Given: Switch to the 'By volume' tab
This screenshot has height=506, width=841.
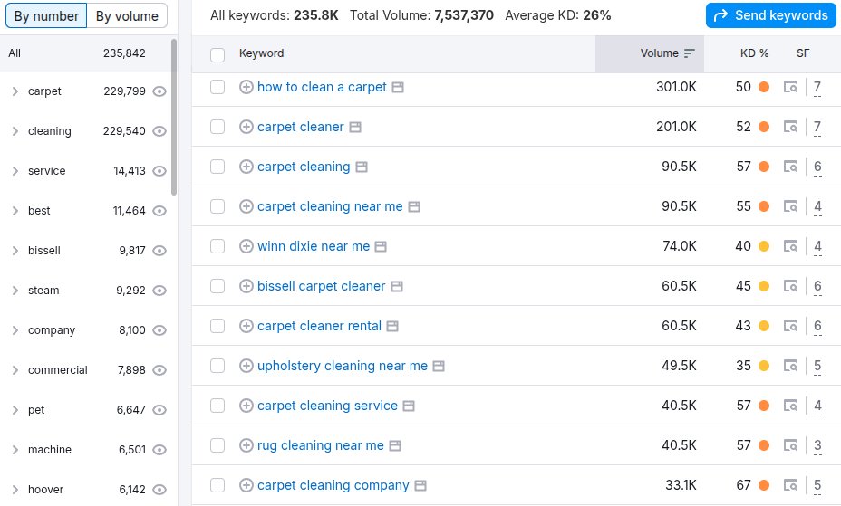Looking at the screenshot, I should click(127, 16).
